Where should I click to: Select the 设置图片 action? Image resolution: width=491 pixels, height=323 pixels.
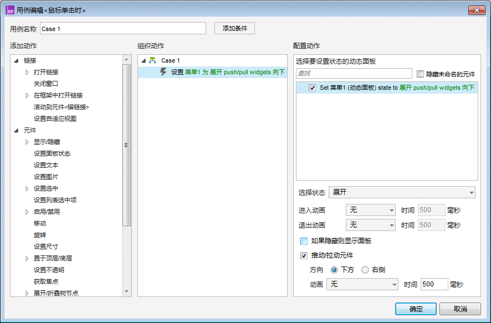pyautogui.click(x=46, y=177)
